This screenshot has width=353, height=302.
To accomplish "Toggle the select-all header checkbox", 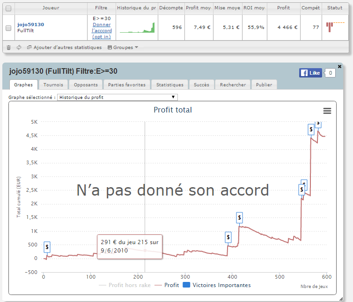I will (x=8, y=8).
